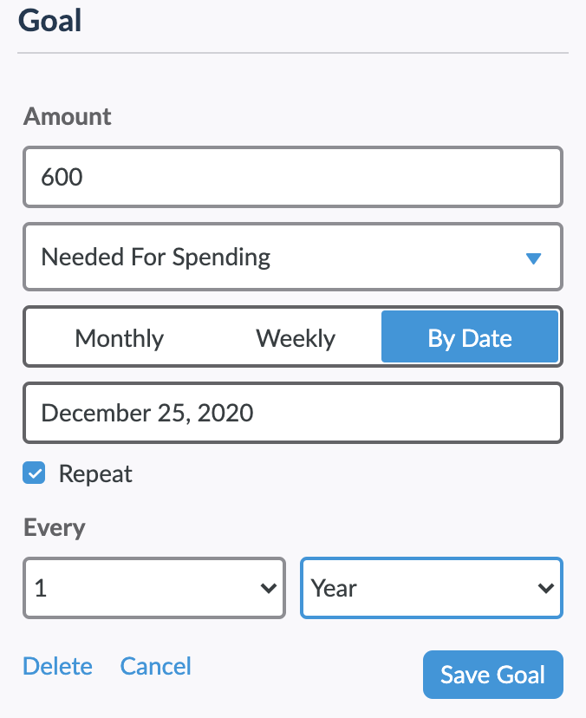586x718 pixels.
Task: Open the repeat interval number dropdown
Action: (154, 588)
